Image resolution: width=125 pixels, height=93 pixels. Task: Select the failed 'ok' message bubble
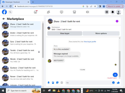(x=115, y=75)
